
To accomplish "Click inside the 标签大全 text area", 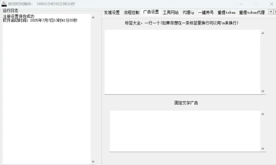I will (x=182, y=62).
